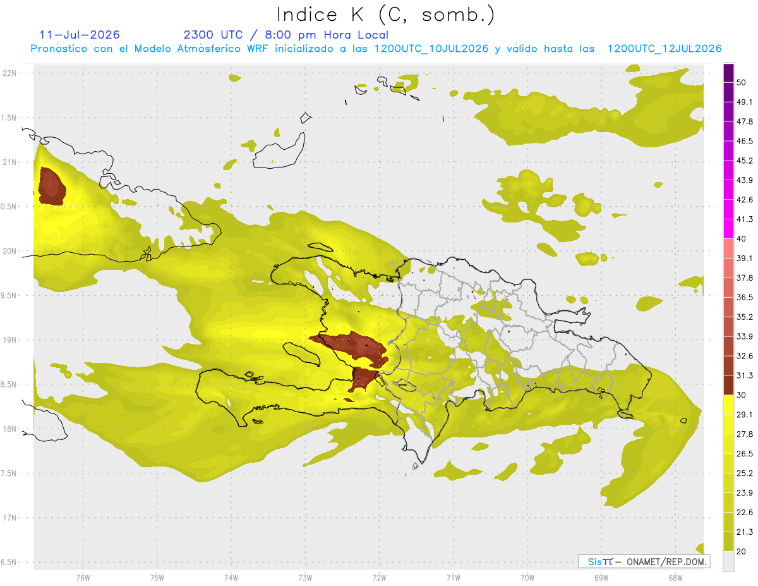Click the colorbar value "29.1"
Image resolution: width=758 pixels, height=586 pixels.
pos(745,415)
